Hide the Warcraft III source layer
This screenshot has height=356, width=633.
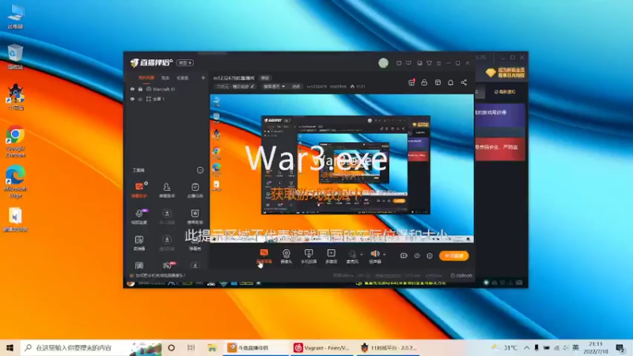click(x=132, y=89)
